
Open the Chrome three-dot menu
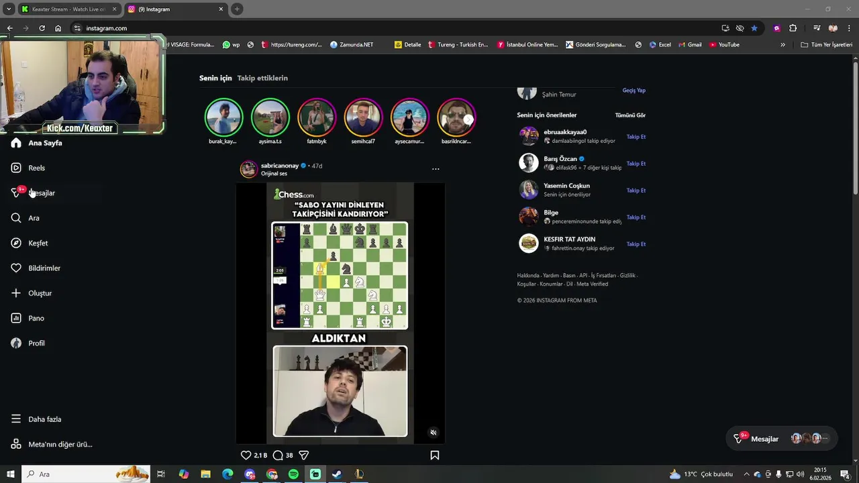(849, 28)
